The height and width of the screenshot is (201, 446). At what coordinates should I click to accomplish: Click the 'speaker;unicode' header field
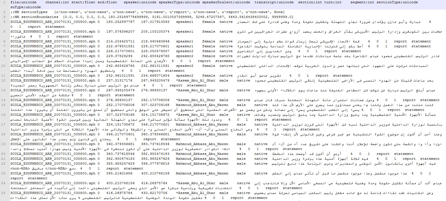(140, 2)
